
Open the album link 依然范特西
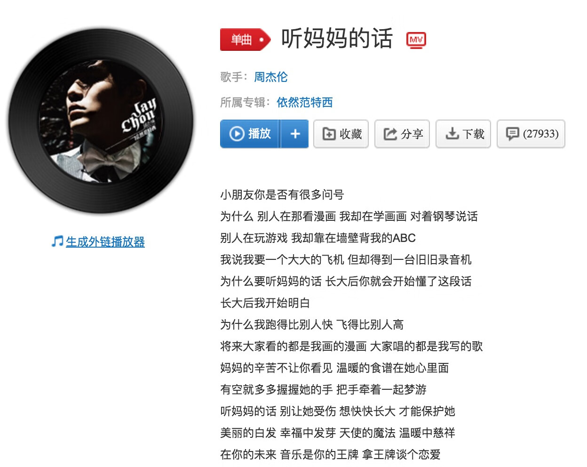click(x=304, y=102)
